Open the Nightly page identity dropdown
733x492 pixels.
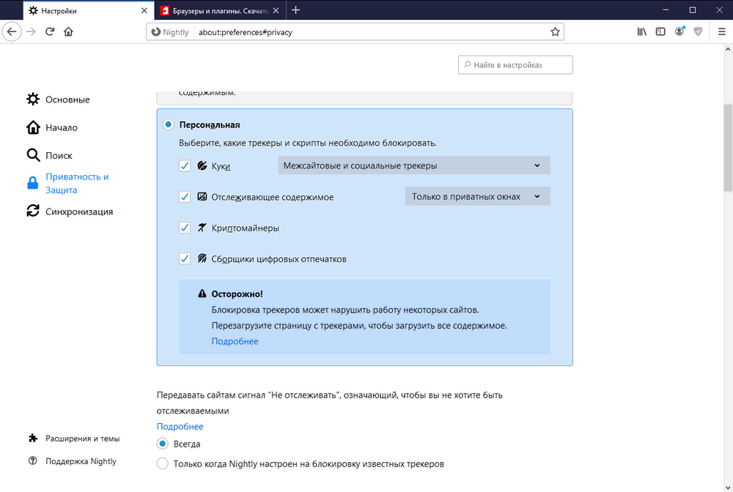click(x=169, y=31)
